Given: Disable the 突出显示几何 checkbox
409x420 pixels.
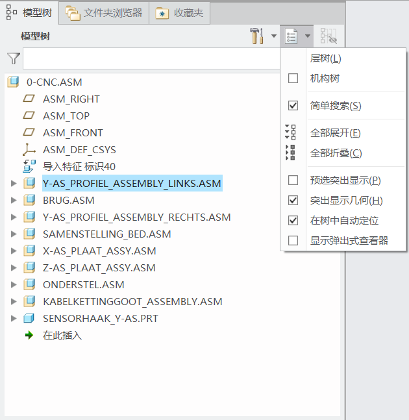Looking at the screenshot, I should tap(293, 201).
